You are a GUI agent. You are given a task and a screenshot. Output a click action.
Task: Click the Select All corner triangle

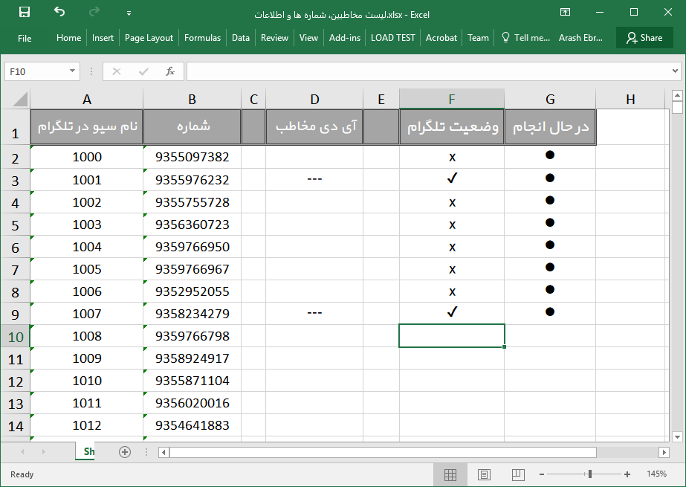[x=20, y=99]
